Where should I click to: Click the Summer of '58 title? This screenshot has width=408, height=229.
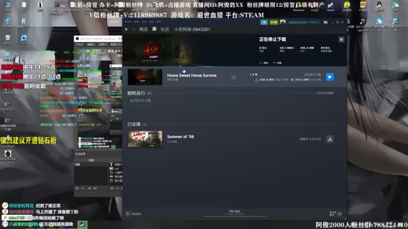point(181,136)
